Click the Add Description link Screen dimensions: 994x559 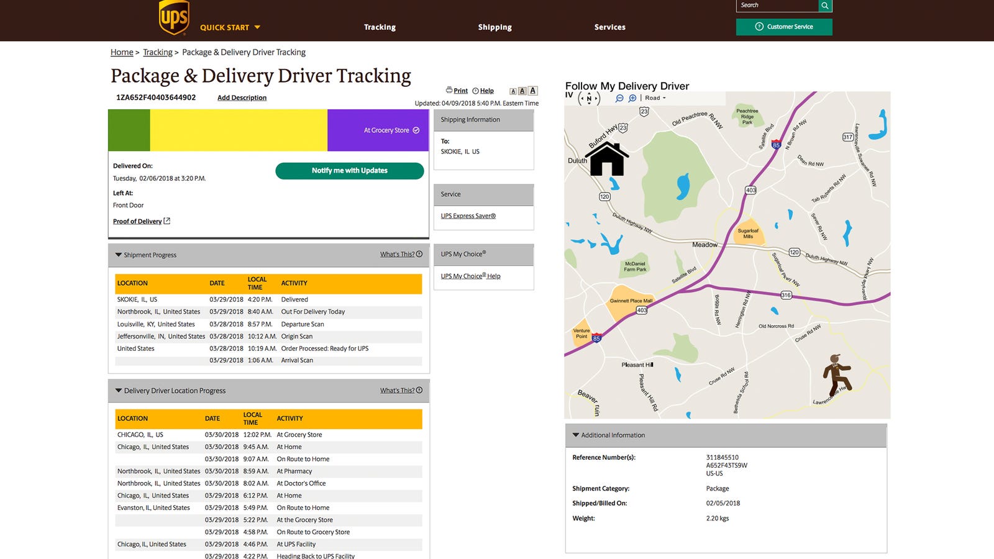click(242, 98)
